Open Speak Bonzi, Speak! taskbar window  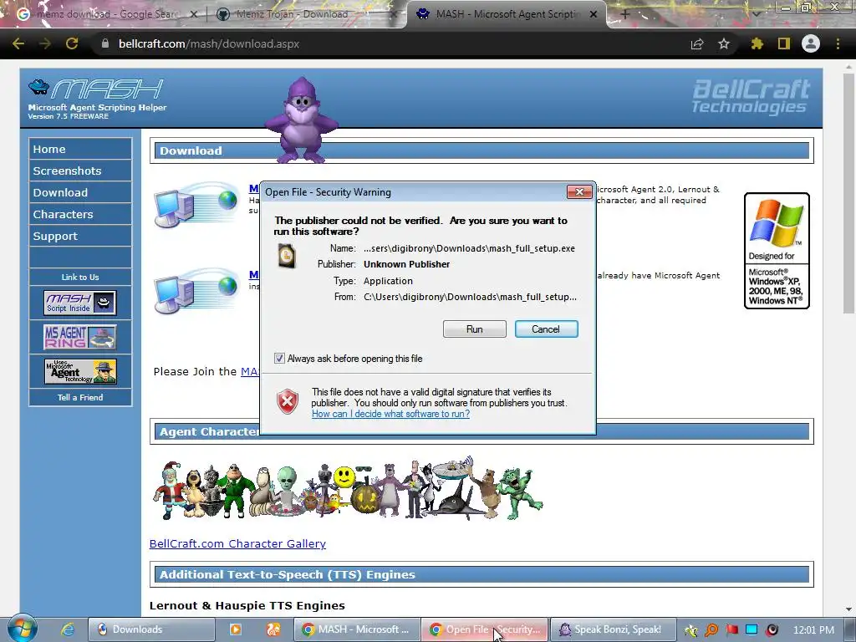coord(613,629)
